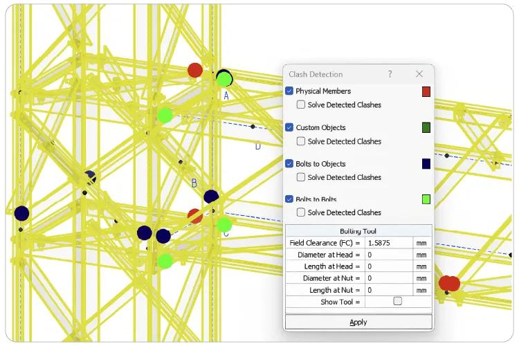Click the Clash Detection dialog title
The height and width of the screenshot is (346, 519).
(316, 74)
